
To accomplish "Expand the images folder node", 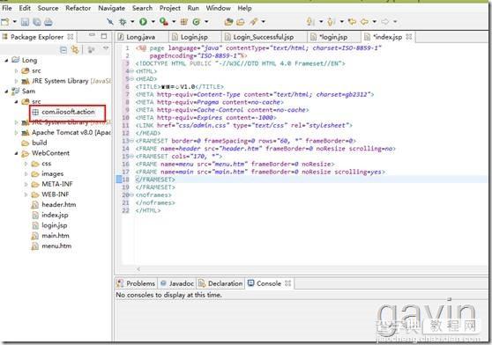I will pyautogui.click(x=26, y=173).
